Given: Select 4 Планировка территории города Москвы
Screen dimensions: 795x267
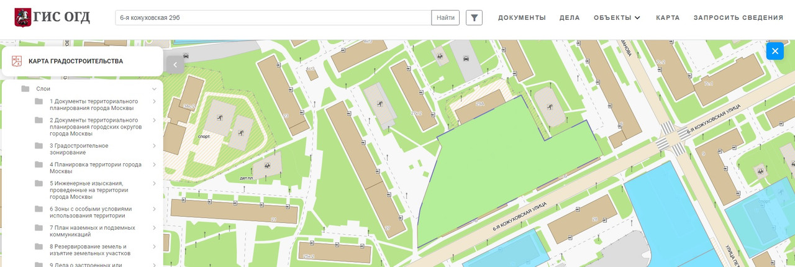Looking at the screenshot, I should point(96,168).
